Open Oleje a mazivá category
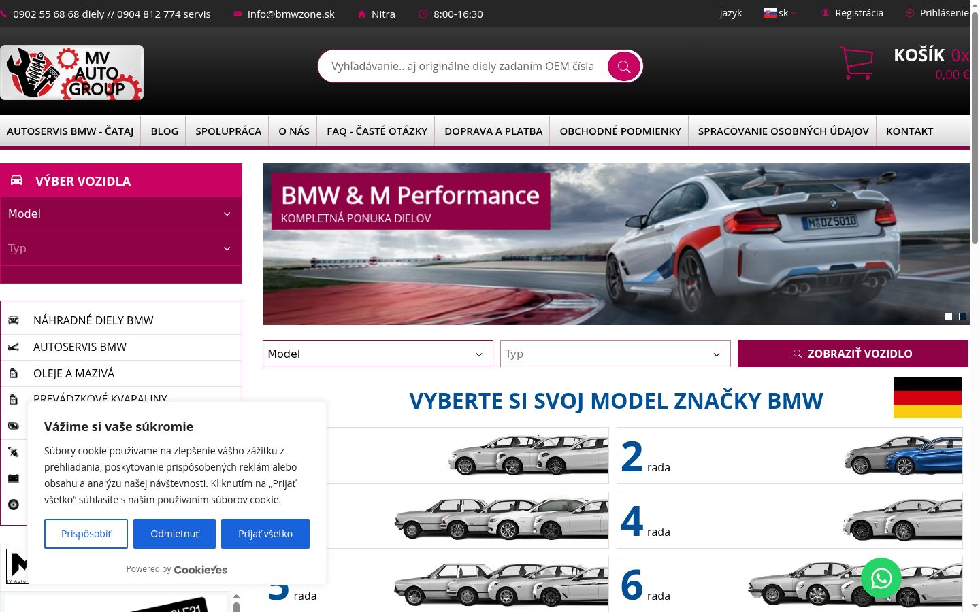Screen dimensions: 980x612 121,373
